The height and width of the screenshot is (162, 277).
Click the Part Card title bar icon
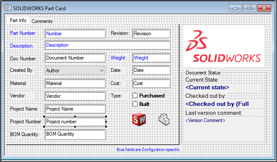click(8, 8)
